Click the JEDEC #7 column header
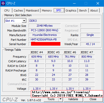The height and width of the screenshot is (103, 104). click(87, 52)
